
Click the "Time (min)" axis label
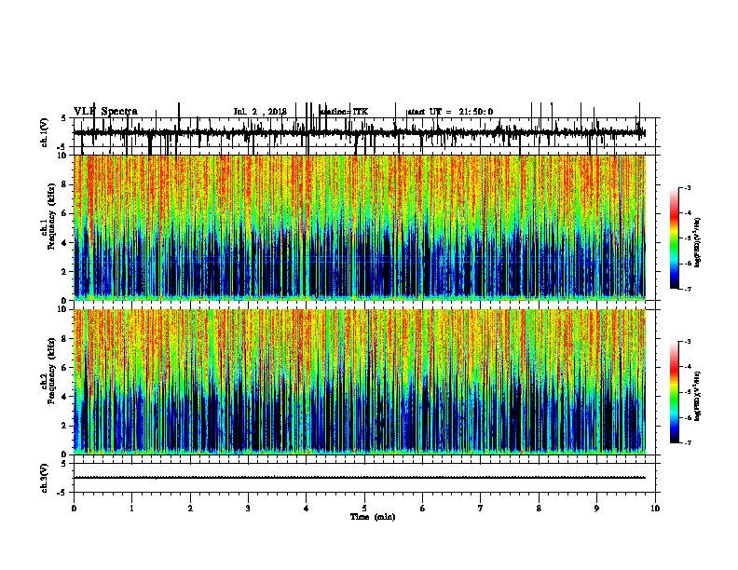[373, 517]
